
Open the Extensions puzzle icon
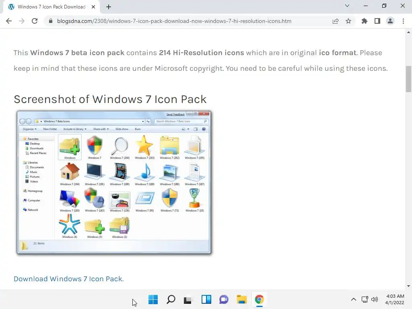click(365, 21)
